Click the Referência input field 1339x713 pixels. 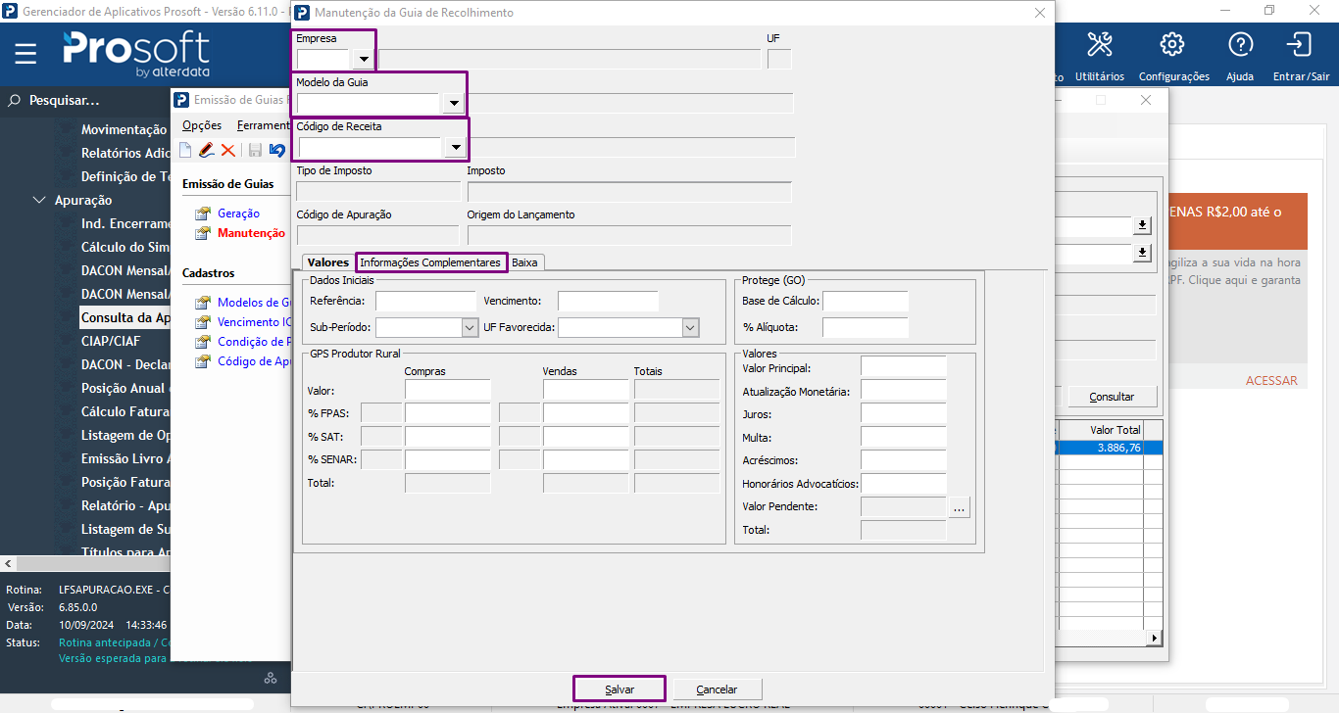click(x=424, y=302)
